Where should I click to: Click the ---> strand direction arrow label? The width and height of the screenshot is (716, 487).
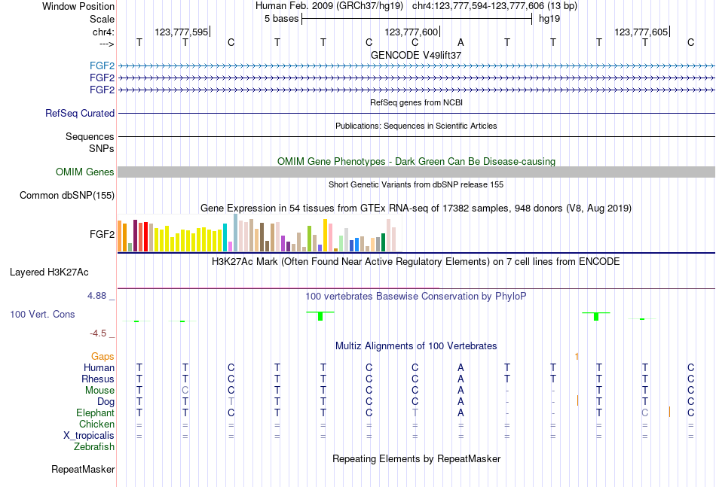(x=107, y=44)
